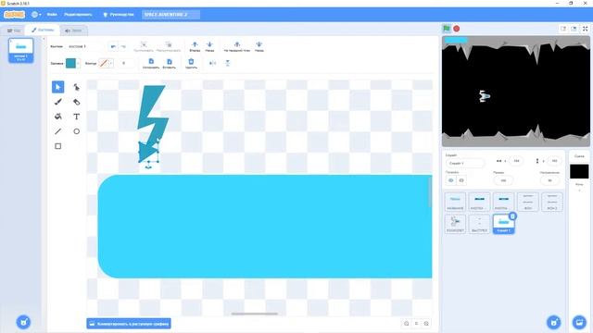Open the Tutorials menu item
This screenshot has height=333, width=593.
point(119,15)
